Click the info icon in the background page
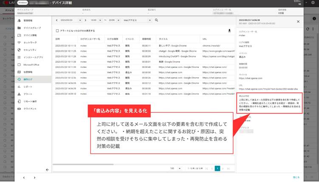Viewport: 319px width, 182px height. (x=314, y=19)
